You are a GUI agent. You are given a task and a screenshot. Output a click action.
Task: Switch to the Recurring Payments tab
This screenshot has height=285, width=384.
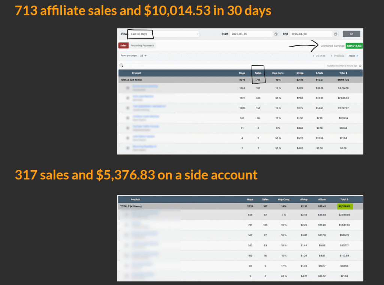coord(142,45)
